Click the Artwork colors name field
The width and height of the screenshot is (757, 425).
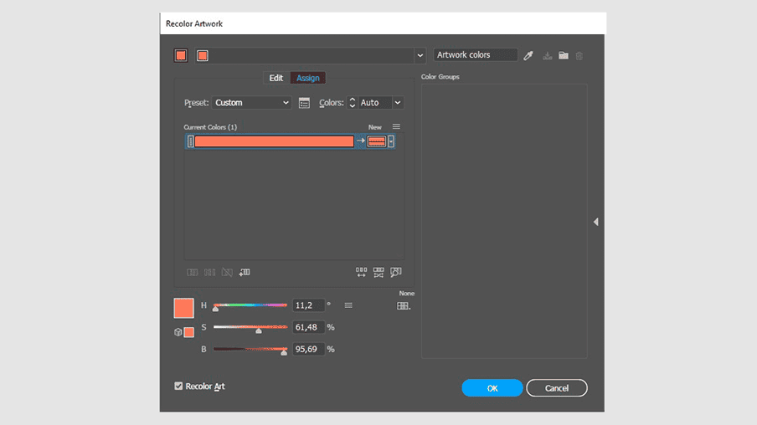[475, 55]
